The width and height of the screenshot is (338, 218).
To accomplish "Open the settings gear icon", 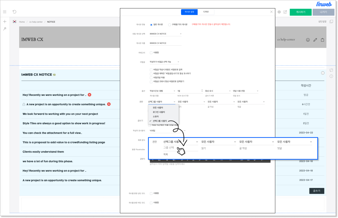I will 279,12.
